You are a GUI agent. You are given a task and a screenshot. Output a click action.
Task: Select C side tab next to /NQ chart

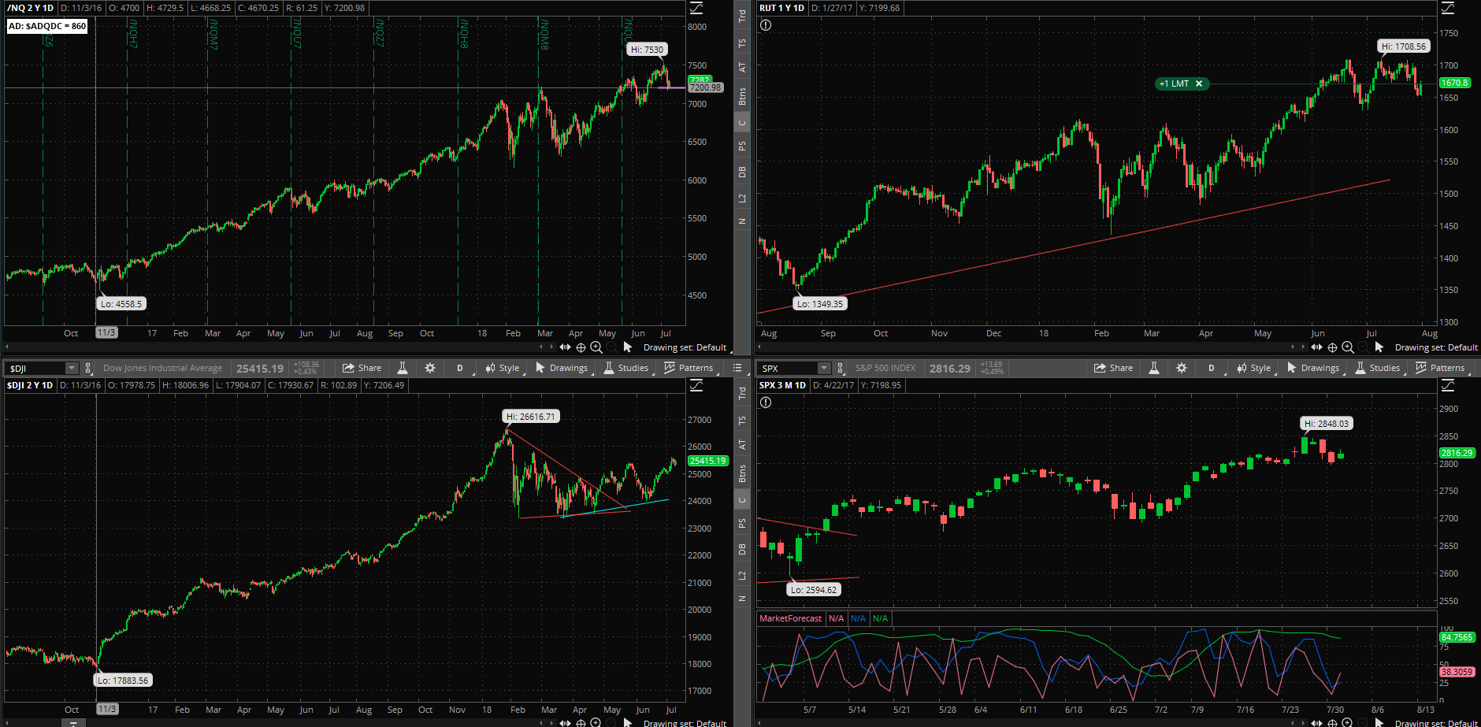coord(742,123)
